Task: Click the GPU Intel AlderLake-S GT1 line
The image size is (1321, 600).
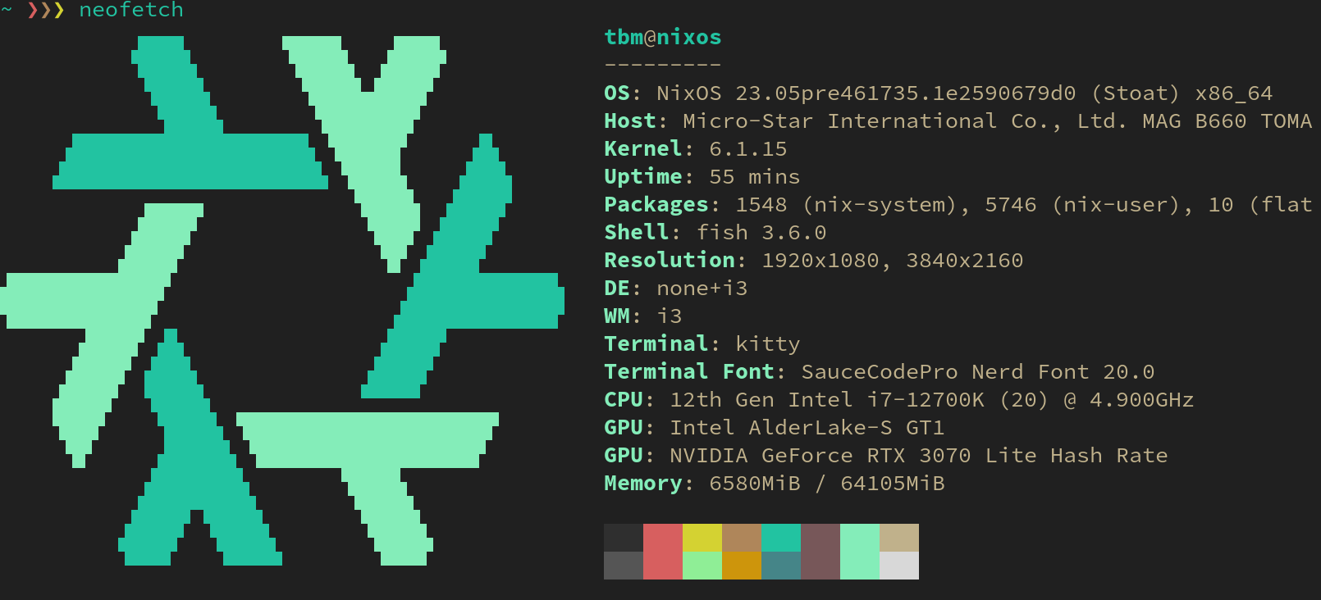Action: (x=775, y=428)
